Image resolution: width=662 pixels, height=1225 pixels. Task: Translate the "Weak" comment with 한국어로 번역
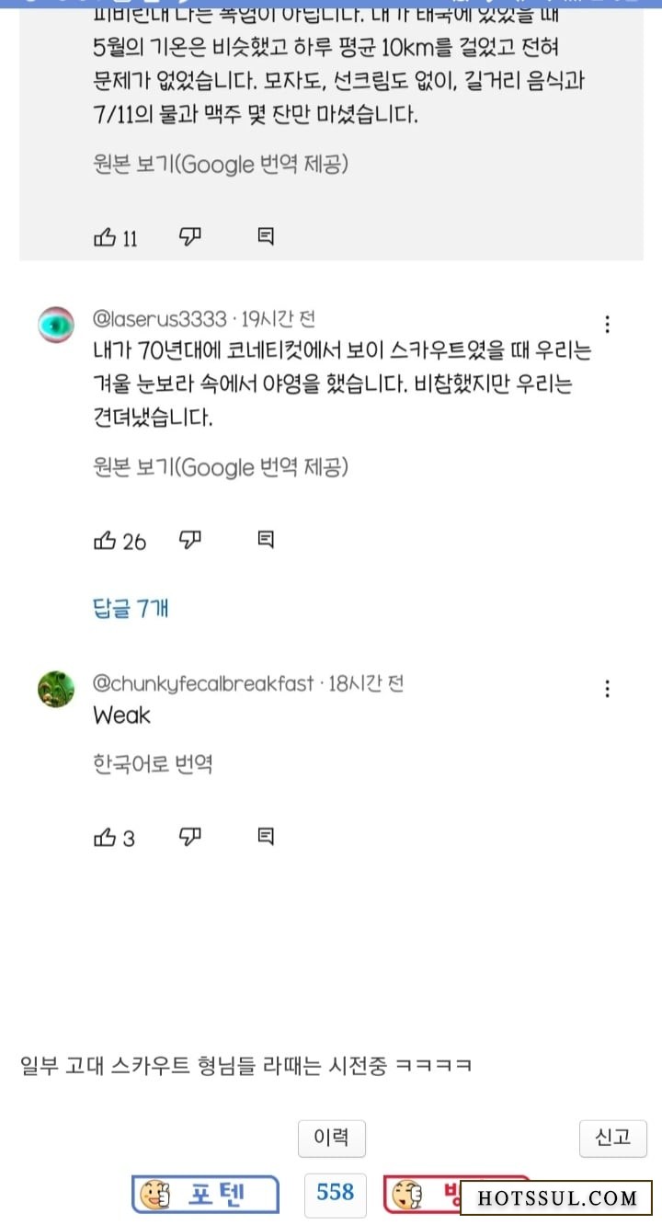(x=153, y=764)
